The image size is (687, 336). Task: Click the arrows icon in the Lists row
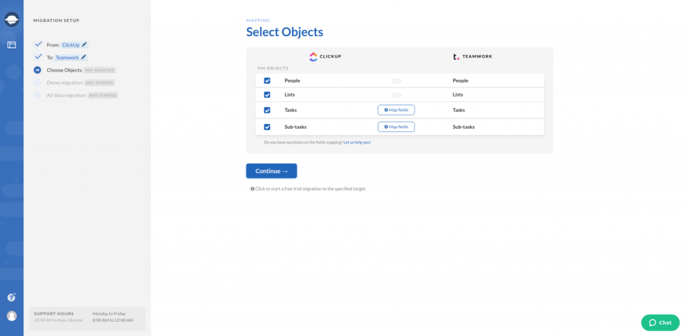(397, 95)
